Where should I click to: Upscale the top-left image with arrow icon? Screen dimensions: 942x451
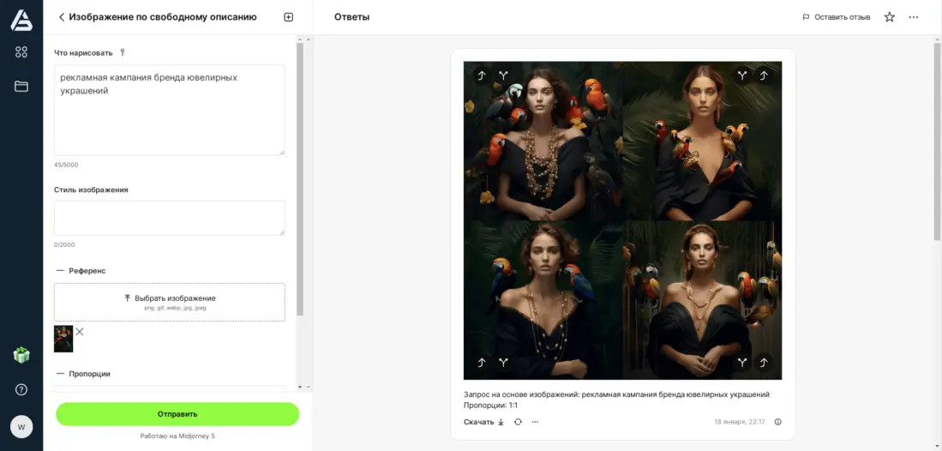481,75
